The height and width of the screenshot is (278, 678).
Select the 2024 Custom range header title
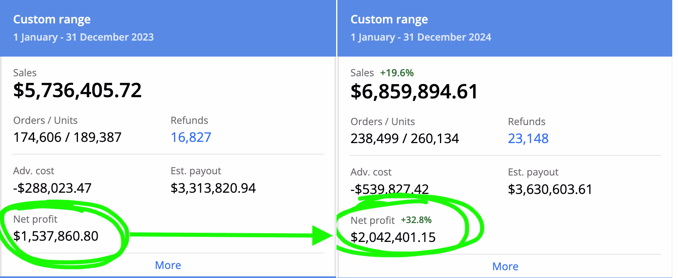(389, 19)
